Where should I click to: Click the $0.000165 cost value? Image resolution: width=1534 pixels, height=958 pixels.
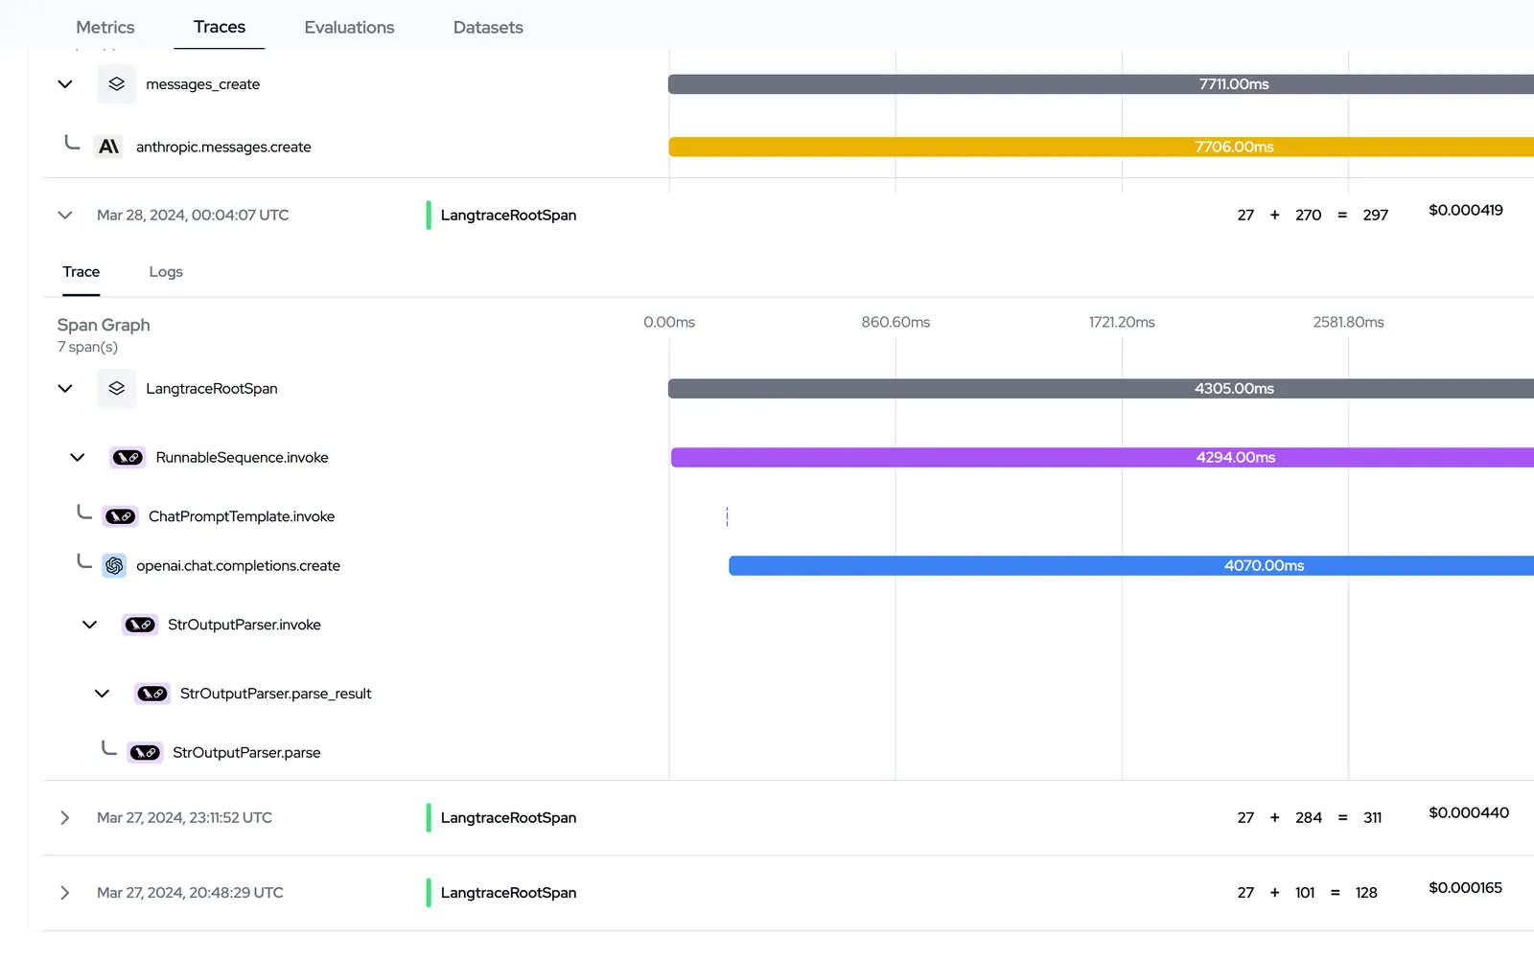[x=1465, y=888]
